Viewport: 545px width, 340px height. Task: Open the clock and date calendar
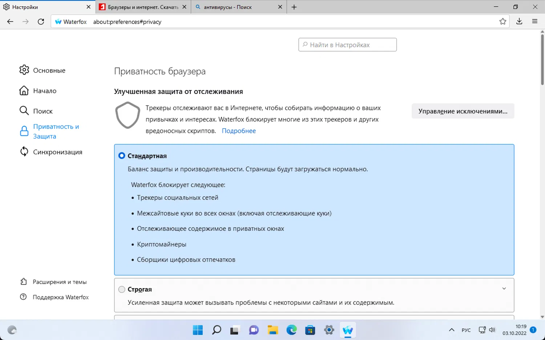[514, 330]
